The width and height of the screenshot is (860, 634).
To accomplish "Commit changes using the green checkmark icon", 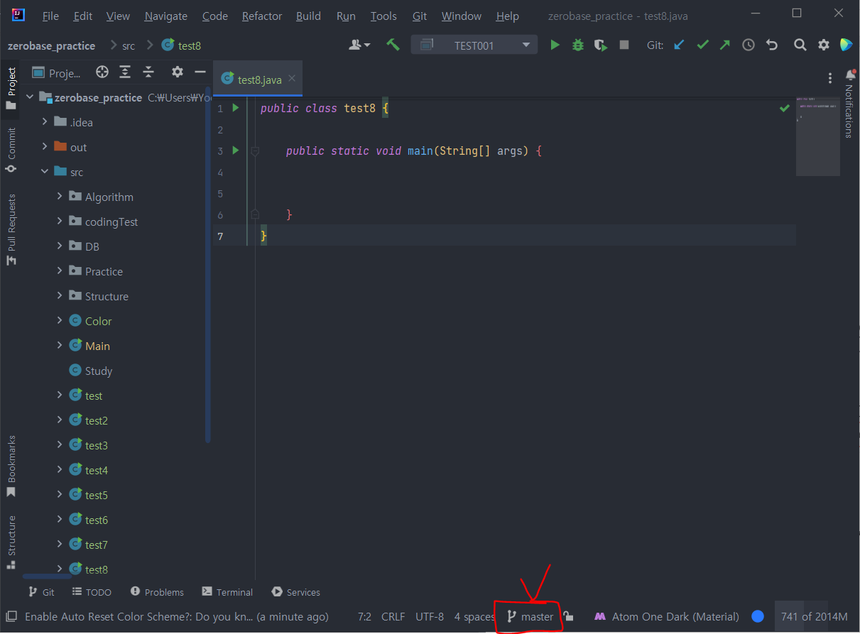I will tap(702, 44).
